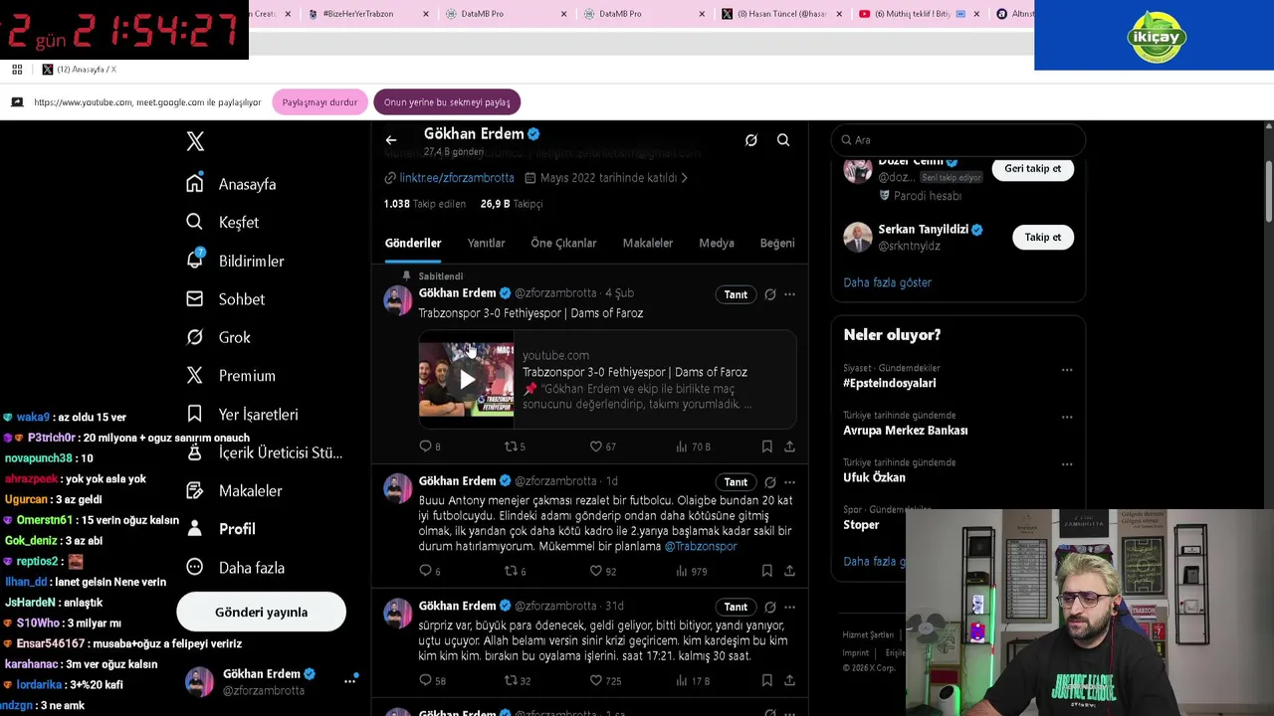Image resolution: width=1274 pixels, height=716 pixels.
Task: View 70 B analytics on pinned post
Action: pyautogui.click(x=693, y=447)
